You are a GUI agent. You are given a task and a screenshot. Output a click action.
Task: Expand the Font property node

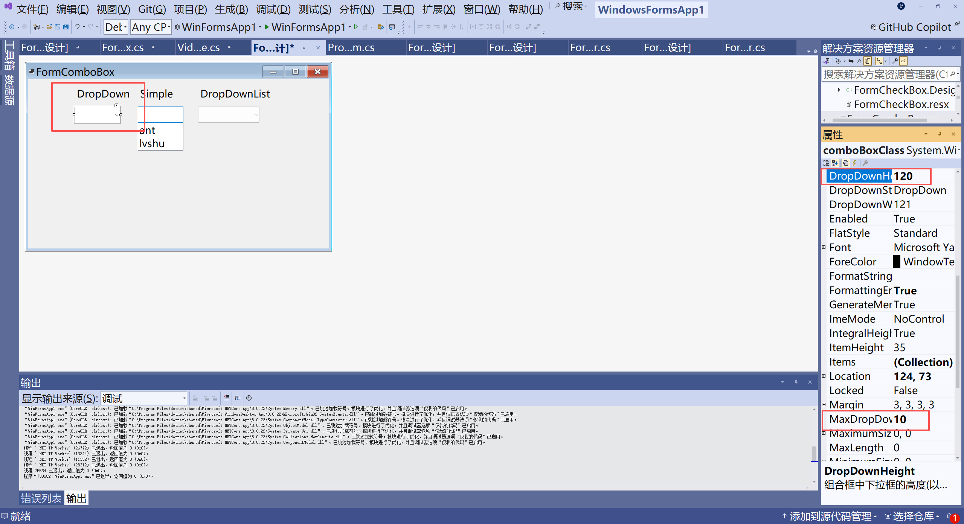tap(824, 247)
